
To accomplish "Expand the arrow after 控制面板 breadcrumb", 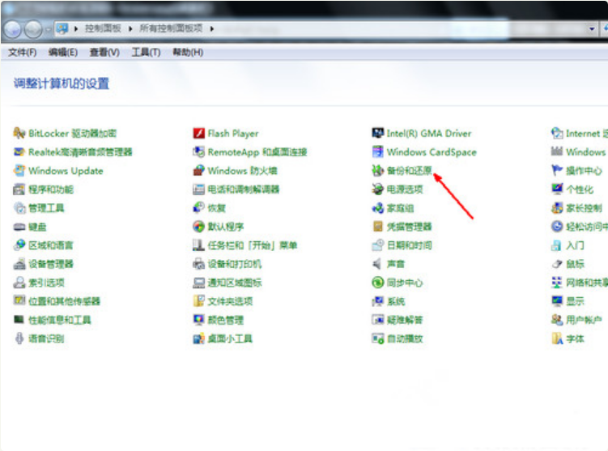I will point(130,28).
